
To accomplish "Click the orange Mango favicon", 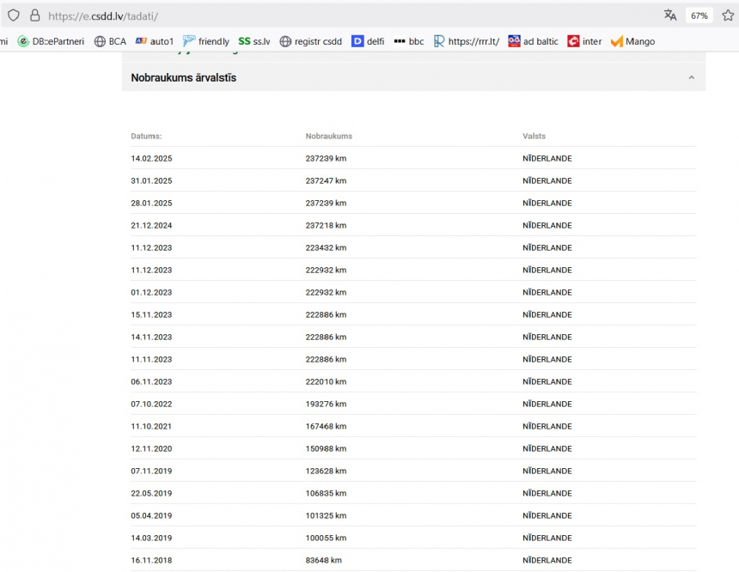I will click(616, 41).
